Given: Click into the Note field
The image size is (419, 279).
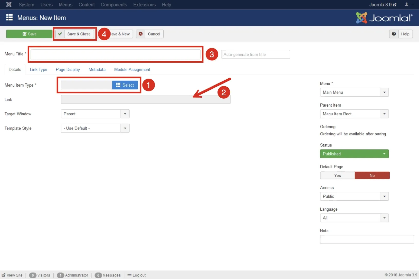Looking at the screenshot, I should [x=367, y=239].
